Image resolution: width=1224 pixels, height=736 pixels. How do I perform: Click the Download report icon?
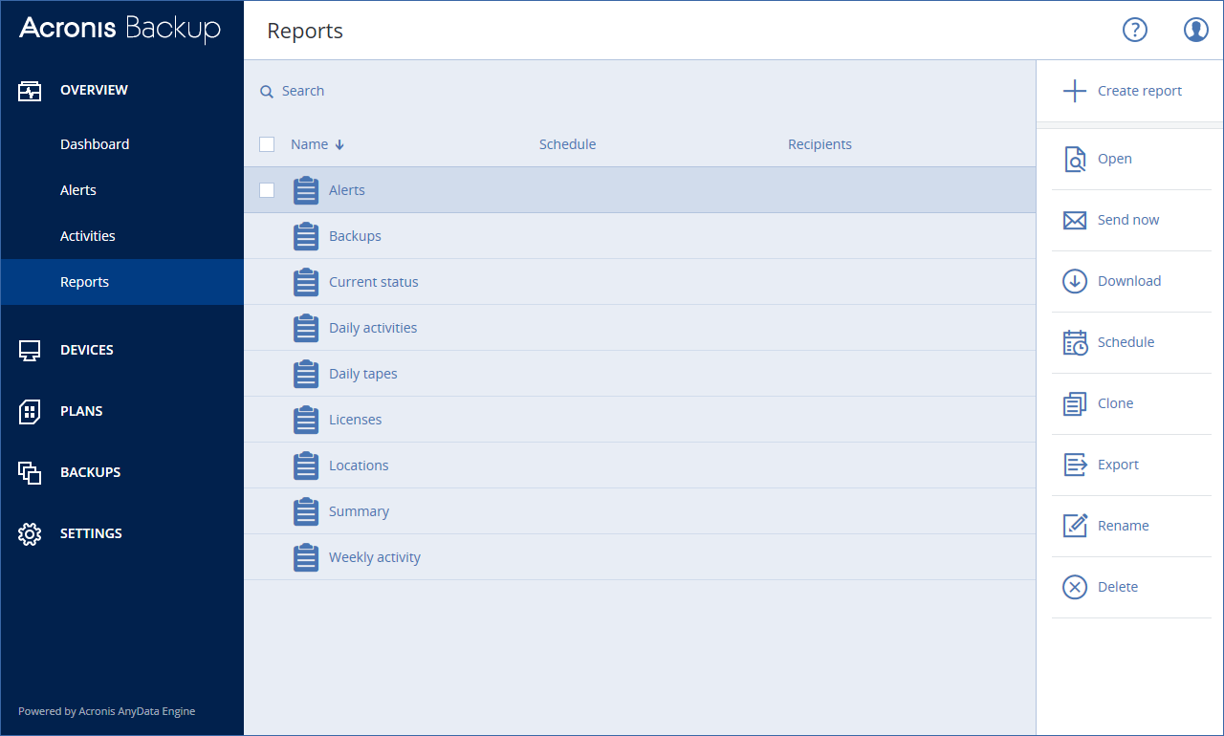1074,281
